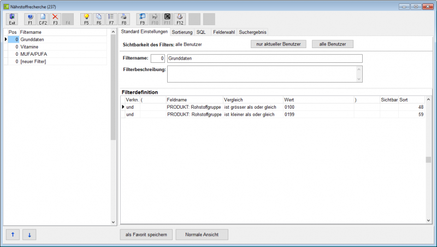The width and height of the screenshot is (437, 247).
Task: Select the Grunddaten filter row
Action: (57, 39)
